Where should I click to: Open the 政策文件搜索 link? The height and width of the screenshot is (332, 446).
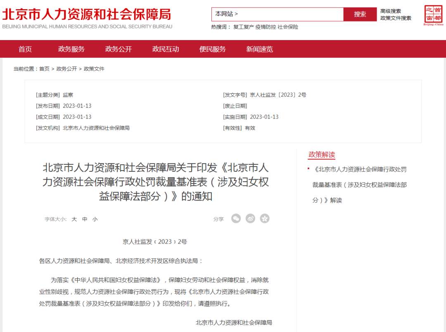(x=396, y=18)
